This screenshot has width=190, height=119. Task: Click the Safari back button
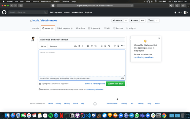point(12,5)
